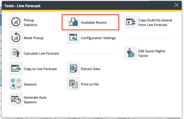Click the "Print to File" text label
Viewport: 184px width, 119px height.
click(90, 84)
